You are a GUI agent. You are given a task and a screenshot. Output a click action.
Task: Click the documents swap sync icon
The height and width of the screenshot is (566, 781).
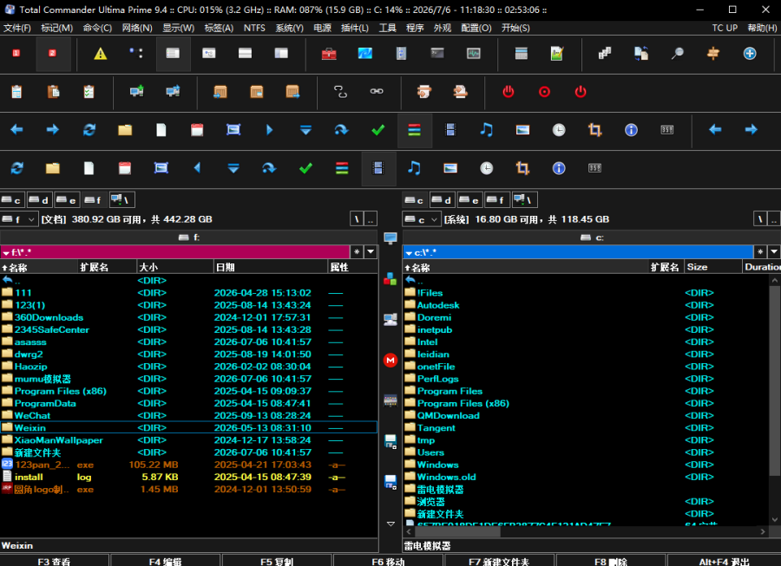pyautogui.click(x=641, y=53)
